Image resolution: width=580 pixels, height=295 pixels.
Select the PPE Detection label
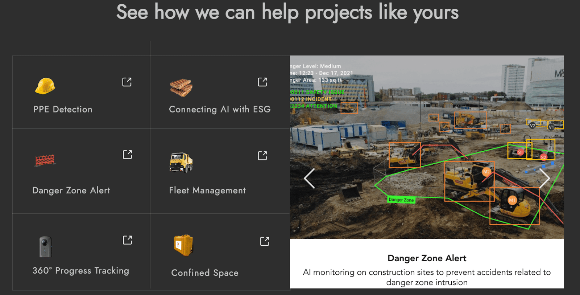[63, 109]
